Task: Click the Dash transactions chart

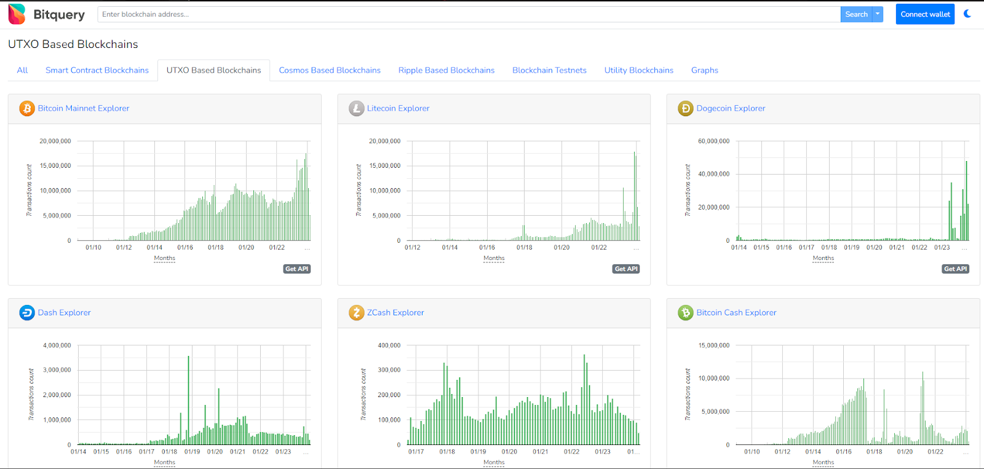Action: tap(194, 395)
